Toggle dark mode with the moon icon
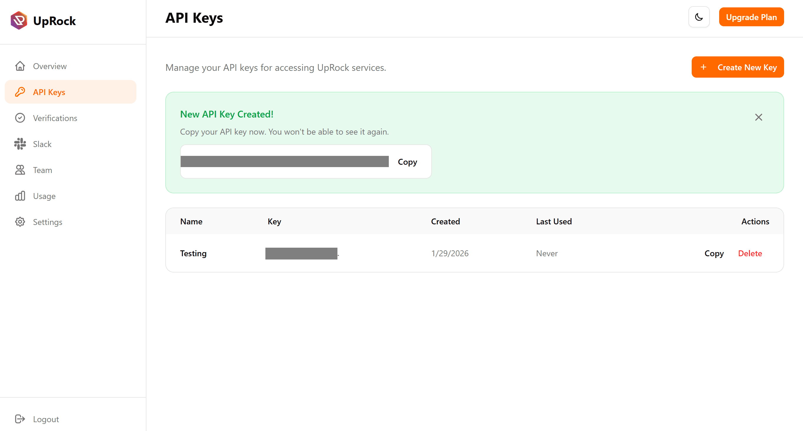Screen dimensions: 803x431 coord(699,17)
